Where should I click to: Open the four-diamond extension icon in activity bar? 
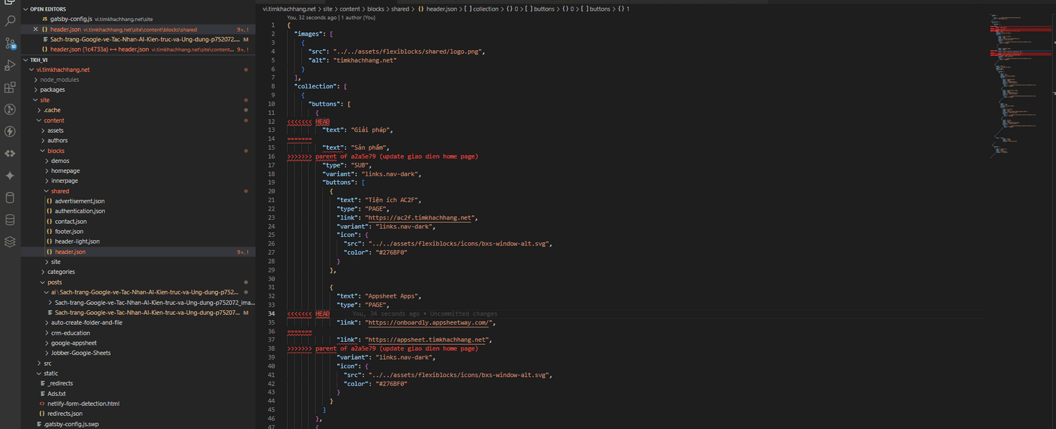pyautogui.click(x=10, y=153)
